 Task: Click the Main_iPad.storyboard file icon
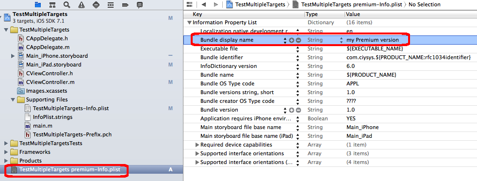click(21, 65)
